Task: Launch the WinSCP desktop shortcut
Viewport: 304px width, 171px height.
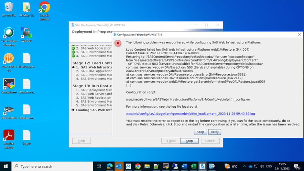Action: (x=27, y=35)
